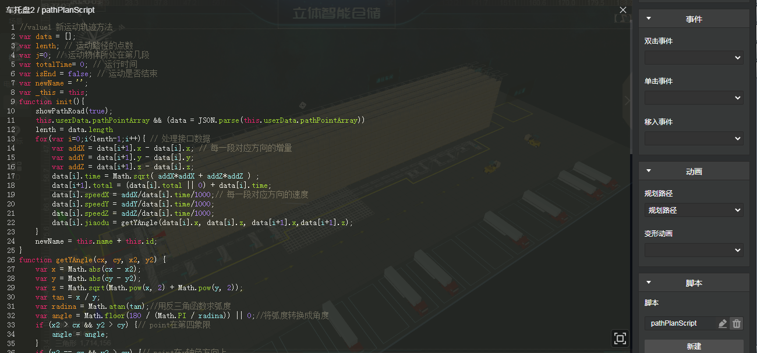Open the 变形动画 dropdown
The width and height of the screenshot is (757, 353).
click(x=694, y=250)
